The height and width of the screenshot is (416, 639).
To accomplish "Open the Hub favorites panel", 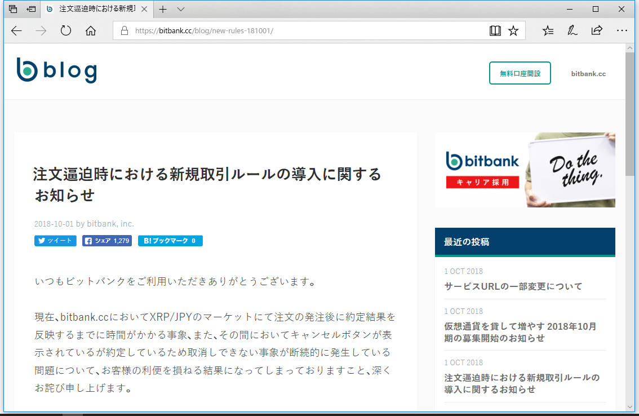I will [x=547, y=31].
